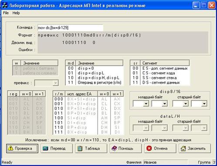The height and width of the screenshot is (166, 217).
Task: Select sr row 11 DS сегмент данных
Action: [160, 83]
